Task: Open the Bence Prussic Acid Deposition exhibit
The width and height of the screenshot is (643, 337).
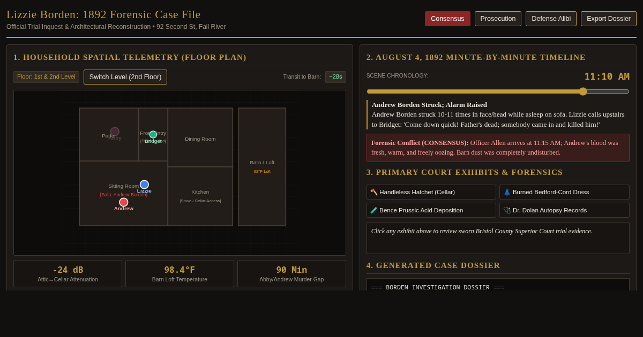Action: tap(431, 210)
